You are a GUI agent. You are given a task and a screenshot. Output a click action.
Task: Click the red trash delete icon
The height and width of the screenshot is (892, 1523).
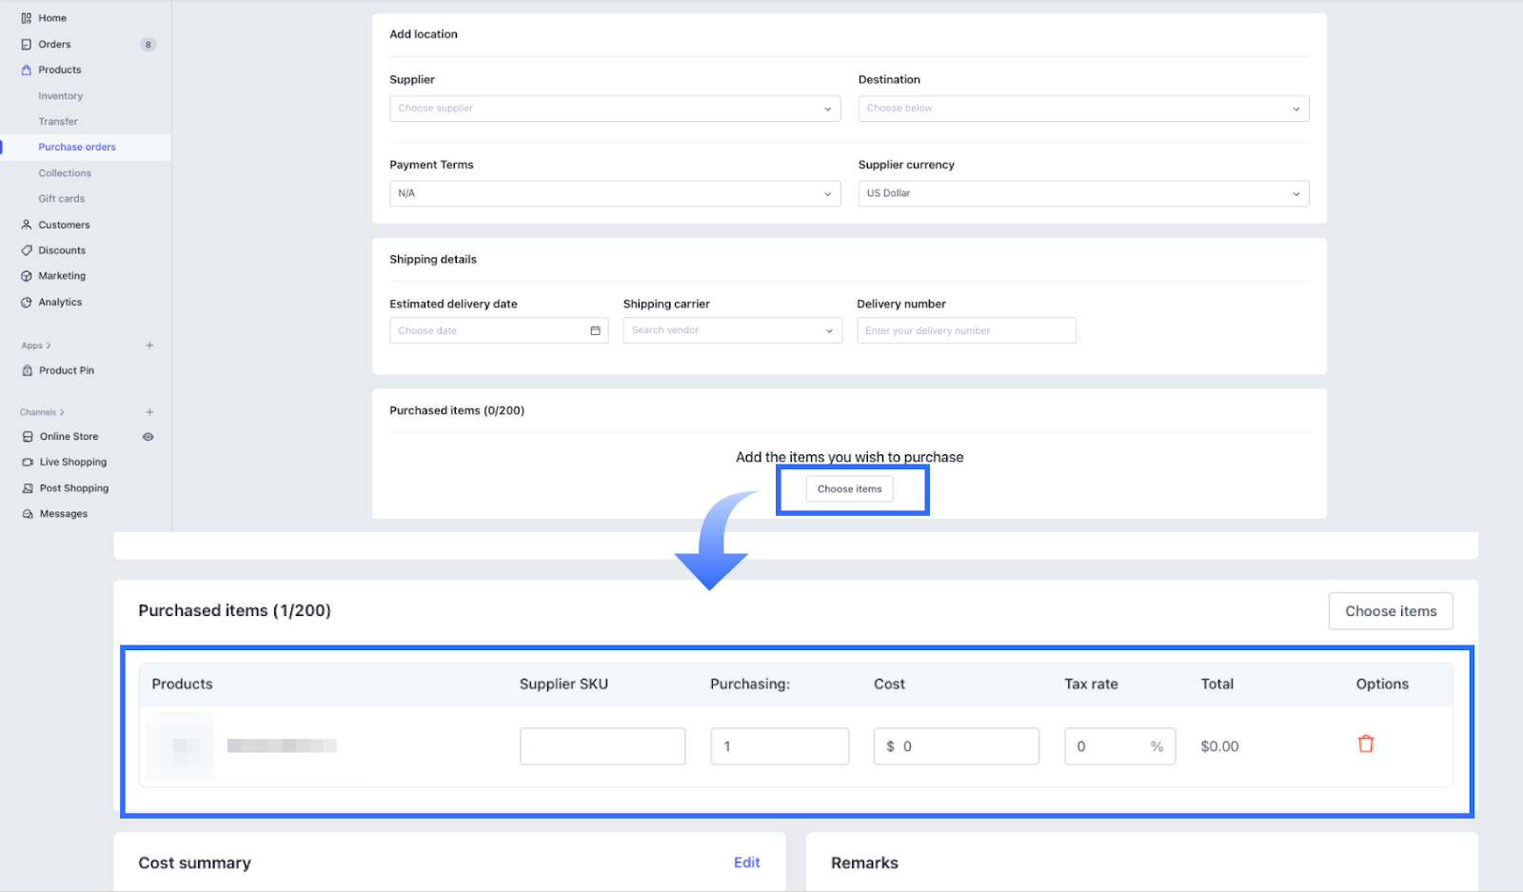click(1365, 744)
